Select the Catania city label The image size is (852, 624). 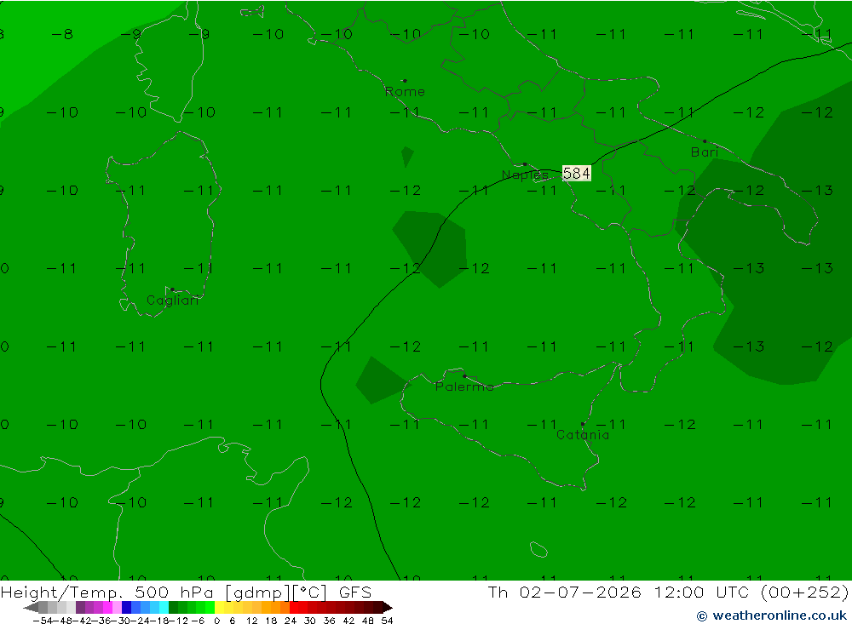pyautogui.click(x=583, y=435)
